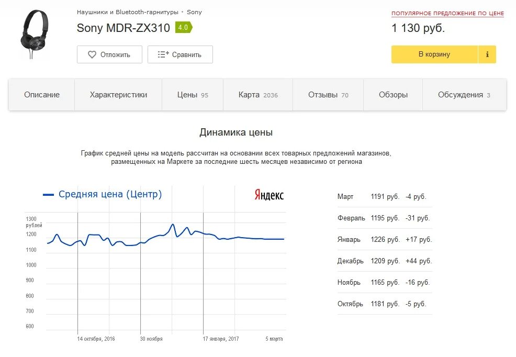The height and width of the screenshot is (357, 516).
Task: Click the blue line legend marker
Action: 48,194
